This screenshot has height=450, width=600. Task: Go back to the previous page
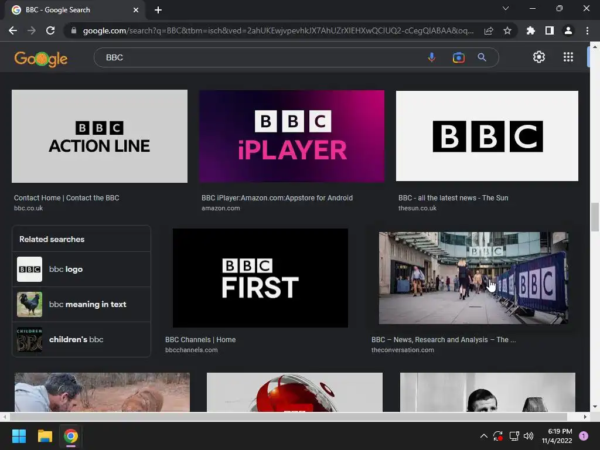(x=13, y=30)
